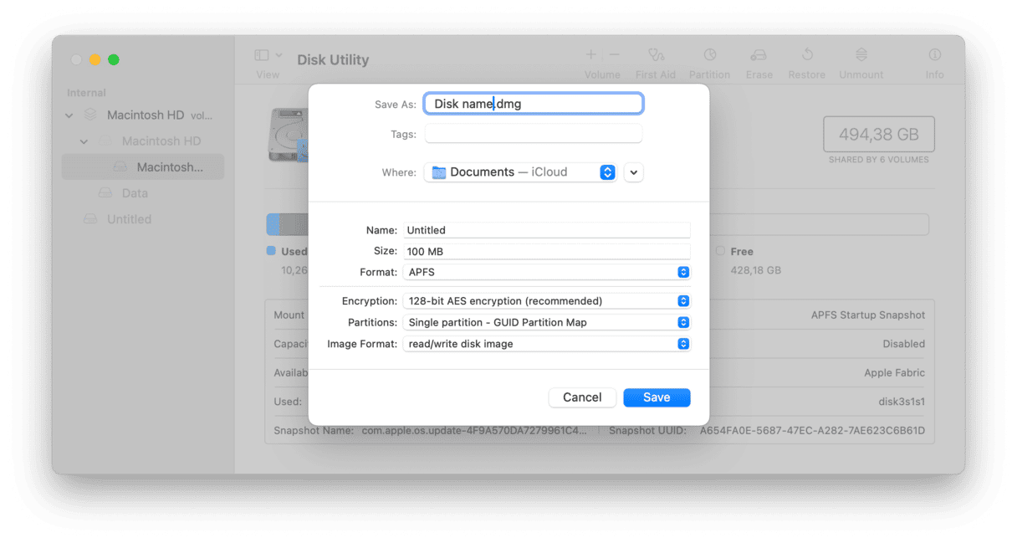Open the Info toolbar icon
1017x543 pixels.
[934, 55]
